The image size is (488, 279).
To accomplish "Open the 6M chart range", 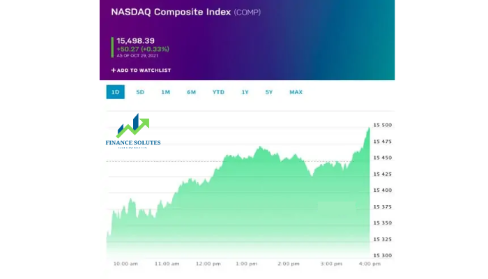I will 192,92.
